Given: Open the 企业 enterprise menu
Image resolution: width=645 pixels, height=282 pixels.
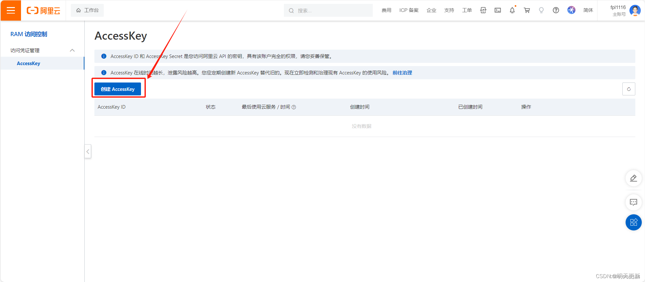Looking at the screenshot, I should point(431,10).
